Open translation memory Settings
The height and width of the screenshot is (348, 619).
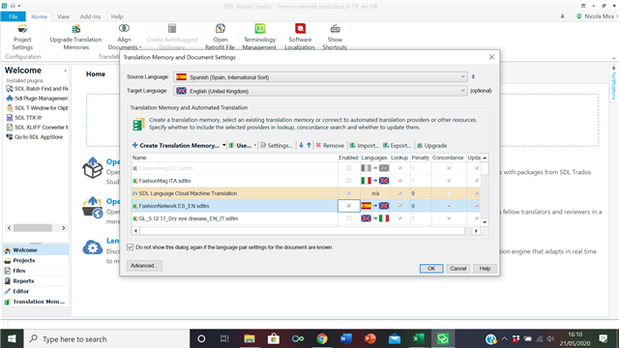coord(277,146)
